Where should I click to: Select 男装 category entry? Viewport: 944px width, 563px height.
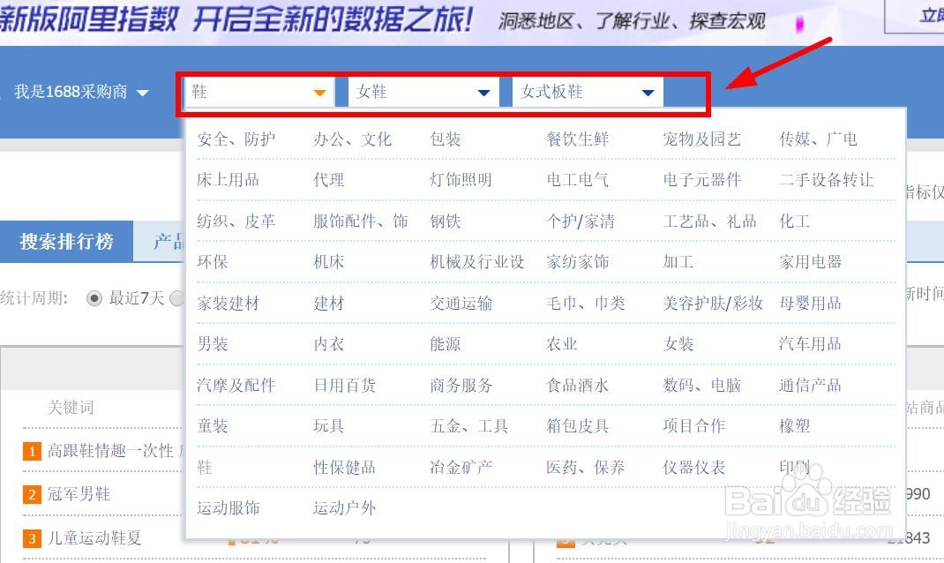(213, 344)
